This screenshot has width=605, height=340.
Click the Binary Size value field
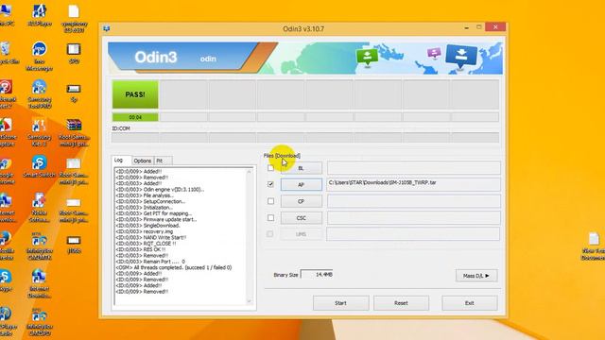click(317, 275)
